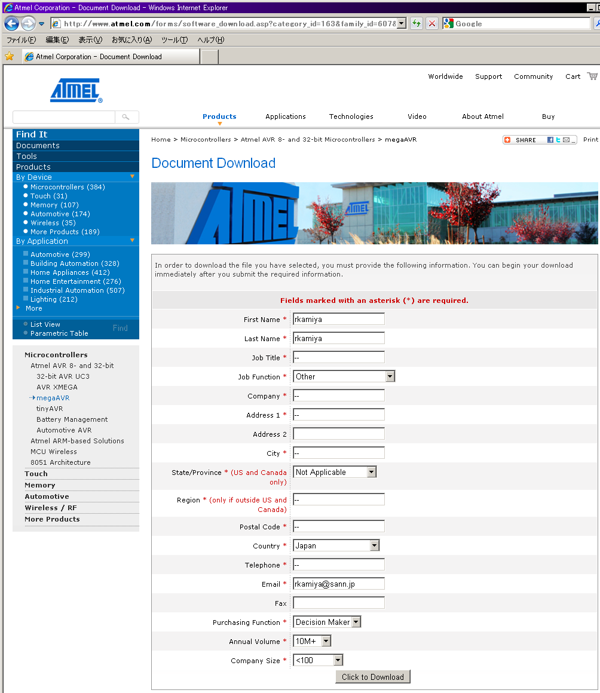Click the Favorites star icon
The height and width of the screenshot is (693, 600).
pos(10,57)
